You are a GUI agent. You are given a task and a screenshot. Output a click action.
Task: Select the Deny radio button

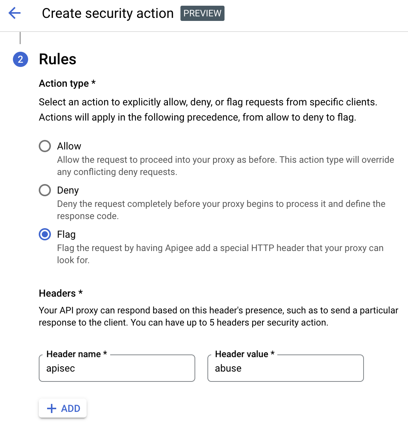[x=44, y=190]
